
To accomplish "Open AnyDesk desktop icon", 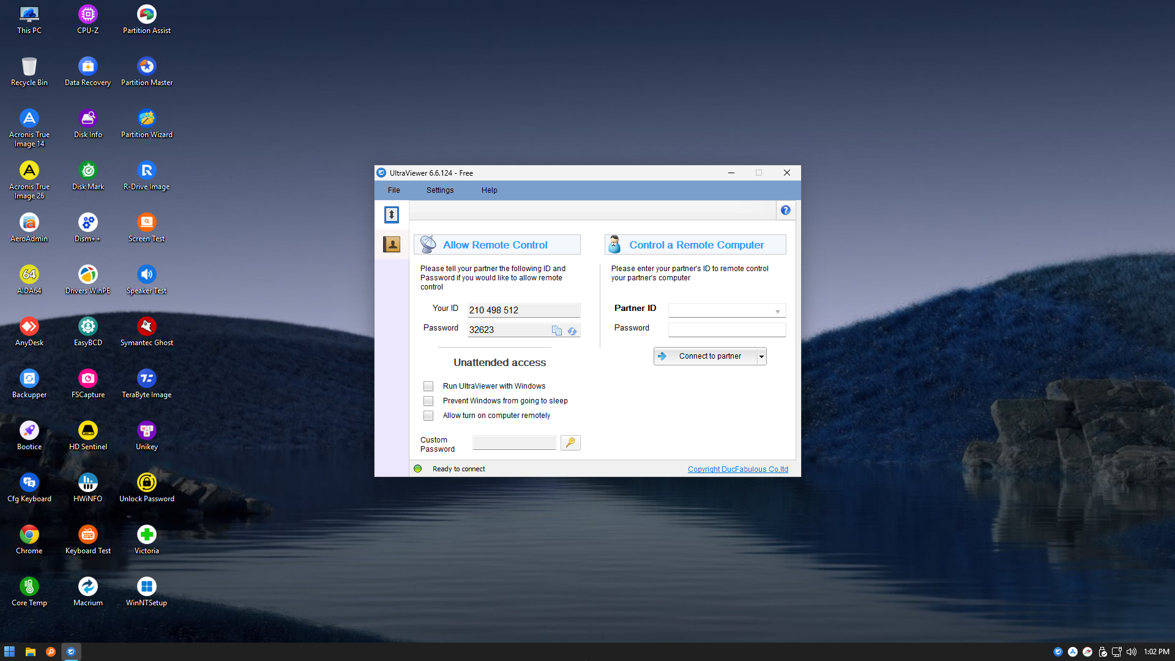I will [x=29, y=332].
